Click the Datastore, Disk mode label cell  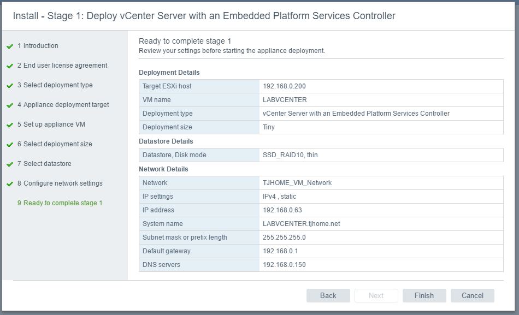pos(199,155)
